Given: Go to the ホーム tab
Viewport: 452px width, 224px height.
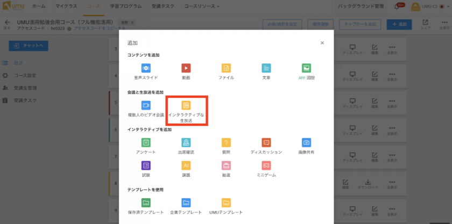Looking at the screenshot, I should 39,6.
